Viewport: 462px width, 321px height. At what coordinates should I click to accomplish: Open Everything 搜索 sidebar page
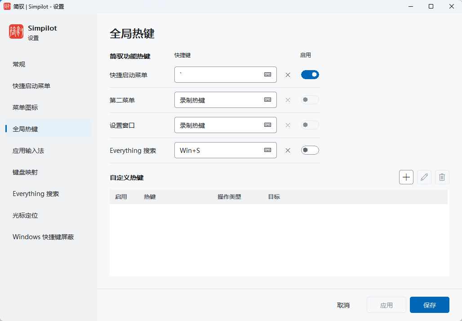click(49, 194)
